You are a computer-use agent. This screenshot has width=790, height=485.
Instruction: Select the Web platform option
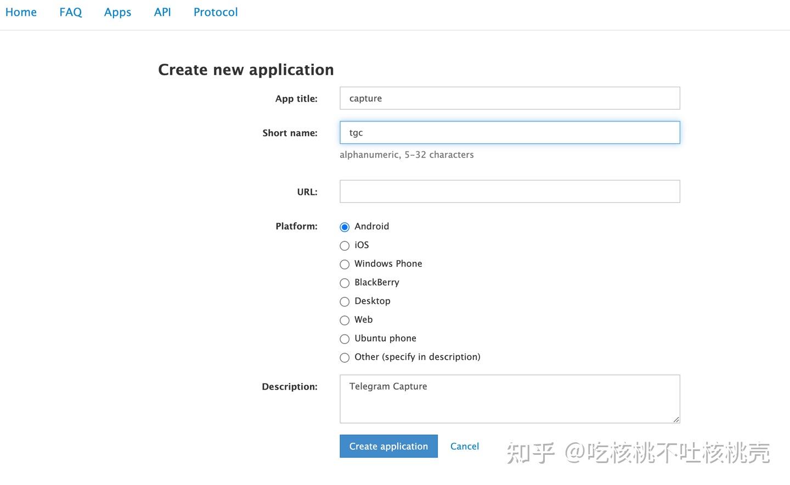pyautogui.click(x=345, y=320)
